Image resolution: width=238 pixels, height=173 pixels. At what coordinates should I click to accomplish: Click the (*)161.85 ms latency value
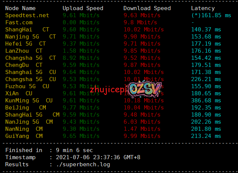pos(211,15)
